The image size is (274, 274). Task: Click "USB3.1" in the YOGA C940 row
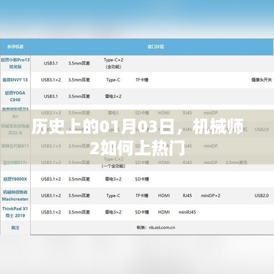51,96
